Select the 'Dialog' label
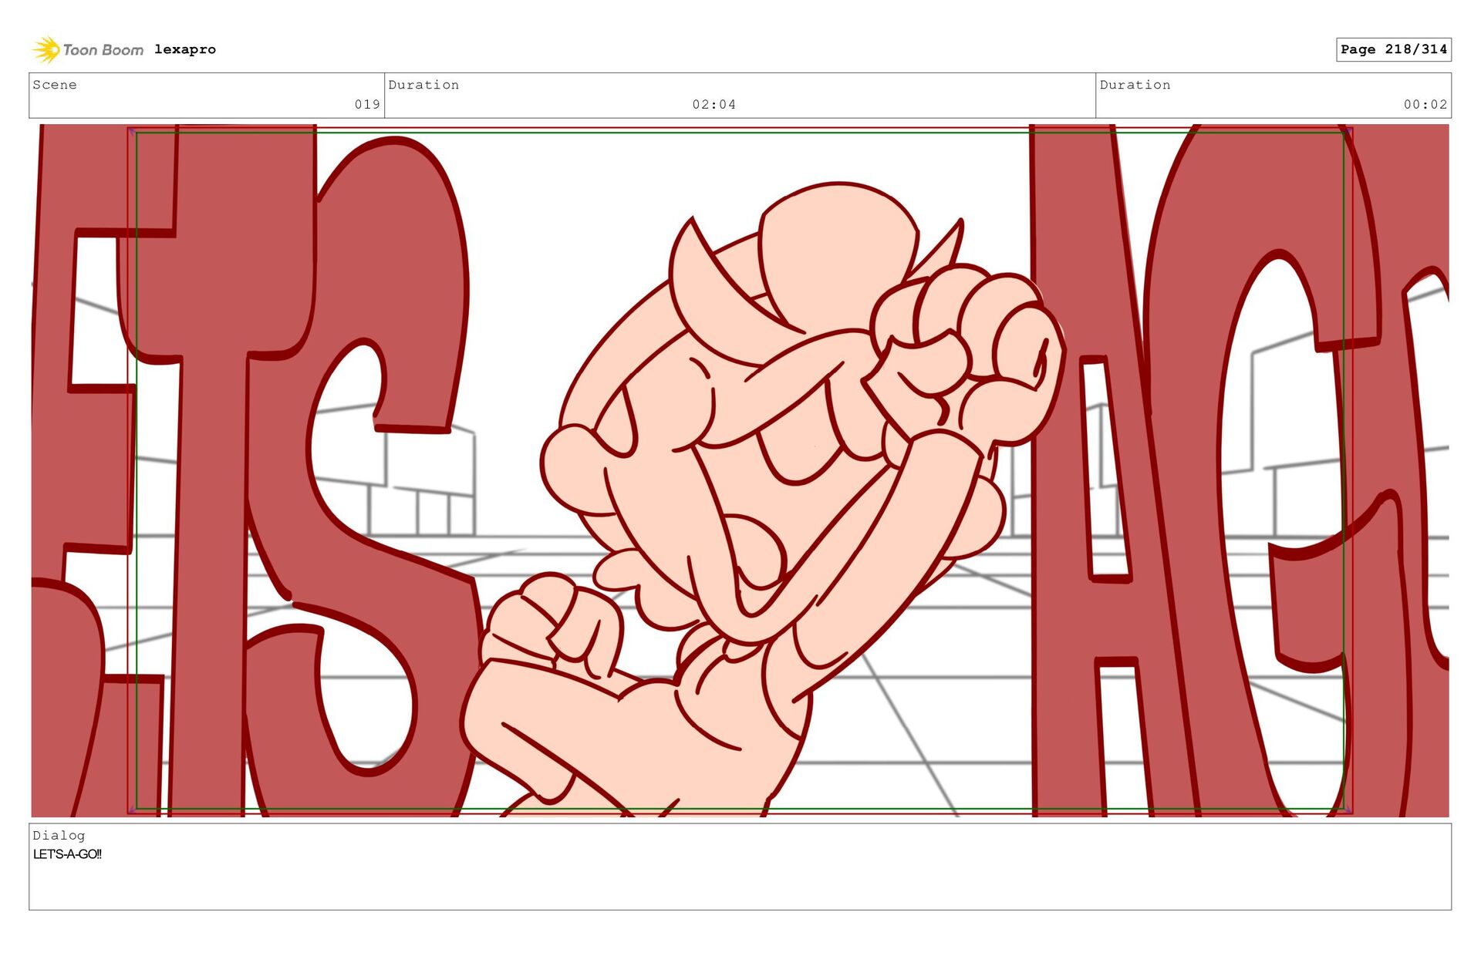Image resolution: width=1481 pixels, height=956 pixels. 59,835
